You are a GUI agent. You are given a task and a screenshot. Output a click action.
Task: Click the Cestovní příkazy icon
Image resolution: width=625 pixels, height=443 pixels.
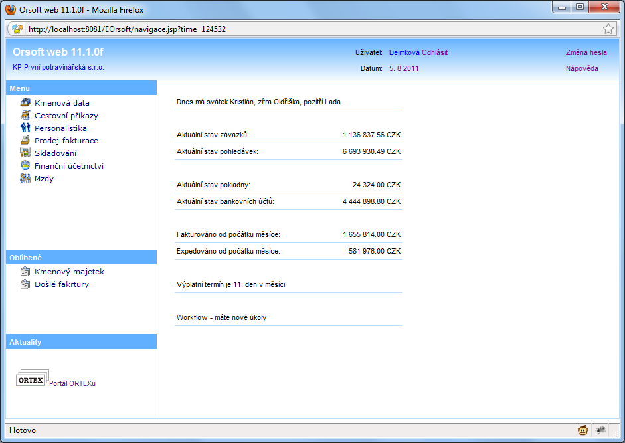(x=25, y=116)
